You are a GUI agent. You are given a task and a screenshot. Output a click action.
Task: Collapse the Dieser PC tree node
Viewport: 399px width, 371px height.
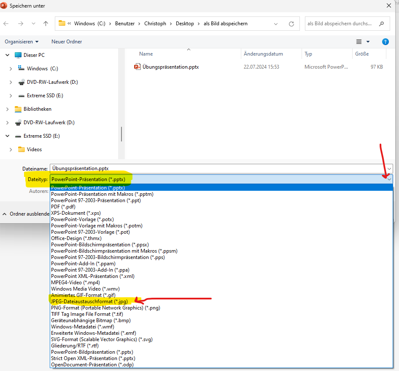click(x=7, y=55)
